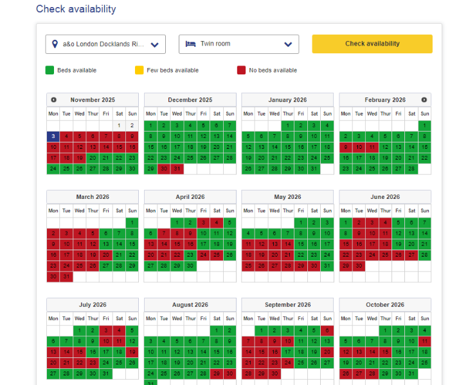Click the 'Few beds available' legend label
The height and width of the screenshot is (385, 459).
[x=173, y=70]
